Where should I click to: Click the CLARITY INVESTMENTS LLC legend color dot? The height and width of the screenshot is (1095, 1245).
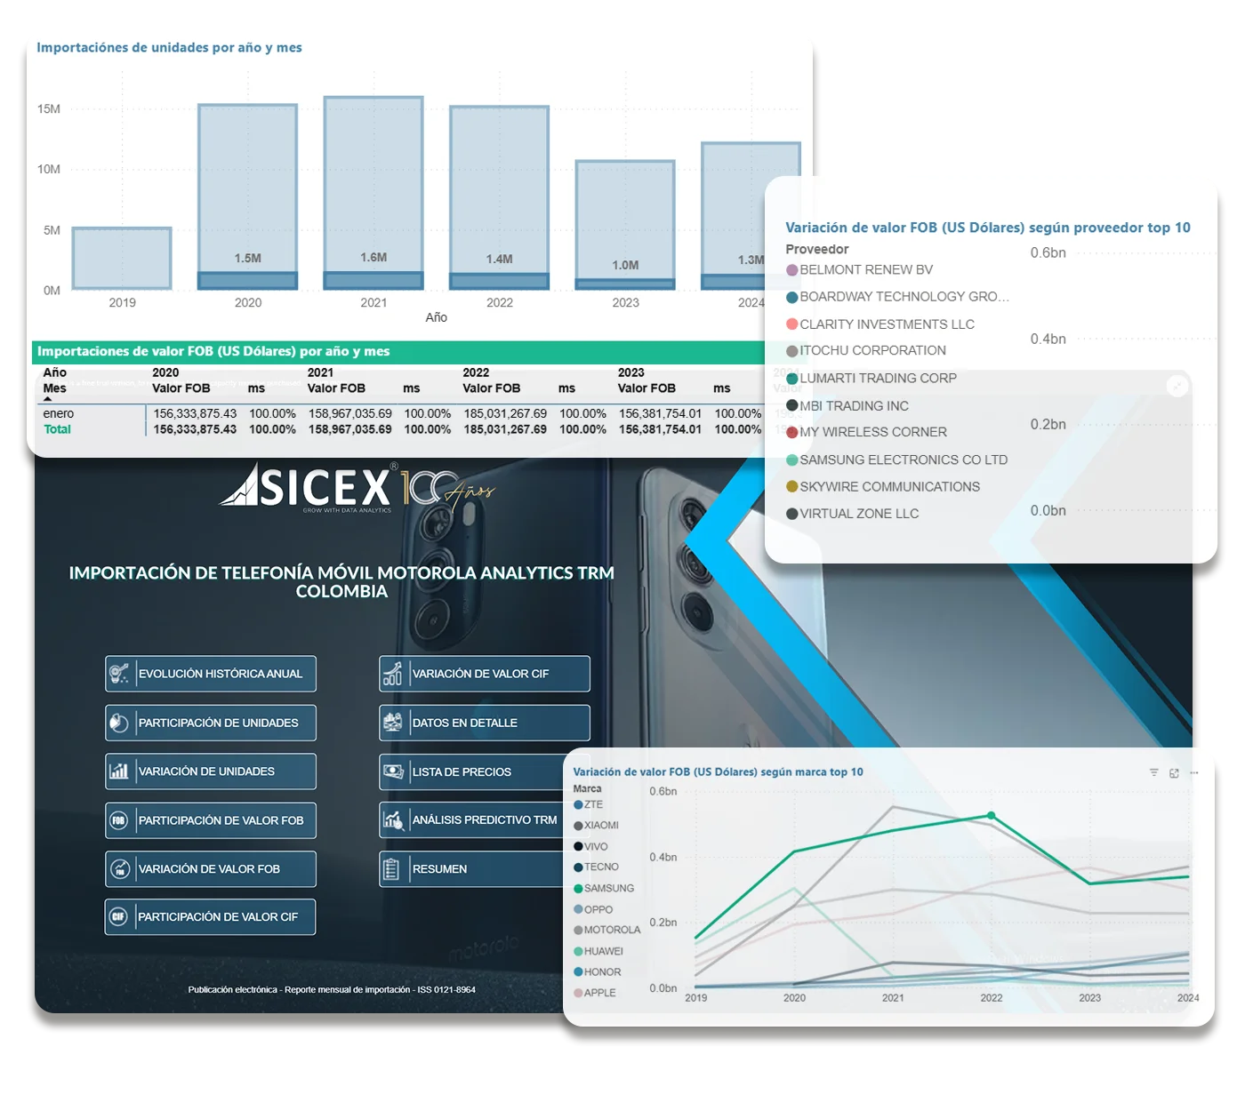click(791, 324)
